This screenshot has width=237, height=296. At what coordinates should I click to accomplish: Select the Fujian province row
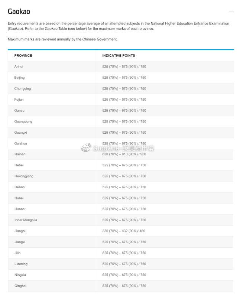pos(121,100)
